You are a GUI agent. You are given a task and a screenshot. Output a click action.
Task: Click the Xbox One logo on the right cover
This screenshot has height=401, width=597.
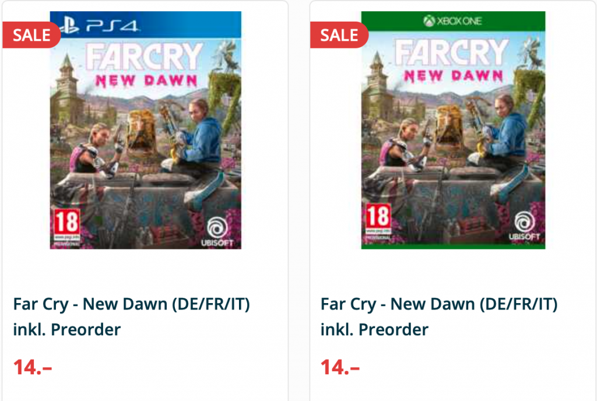452,22
